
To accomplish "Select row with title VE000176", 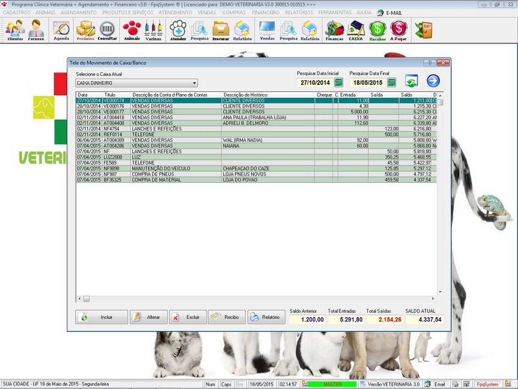I will pyautogui.click(x=256, y=106).
